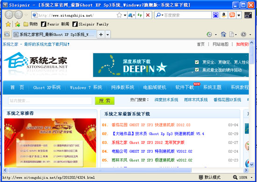Select the 软件下载 menu item
Screen dimensions: 257x182
[185, 88]
